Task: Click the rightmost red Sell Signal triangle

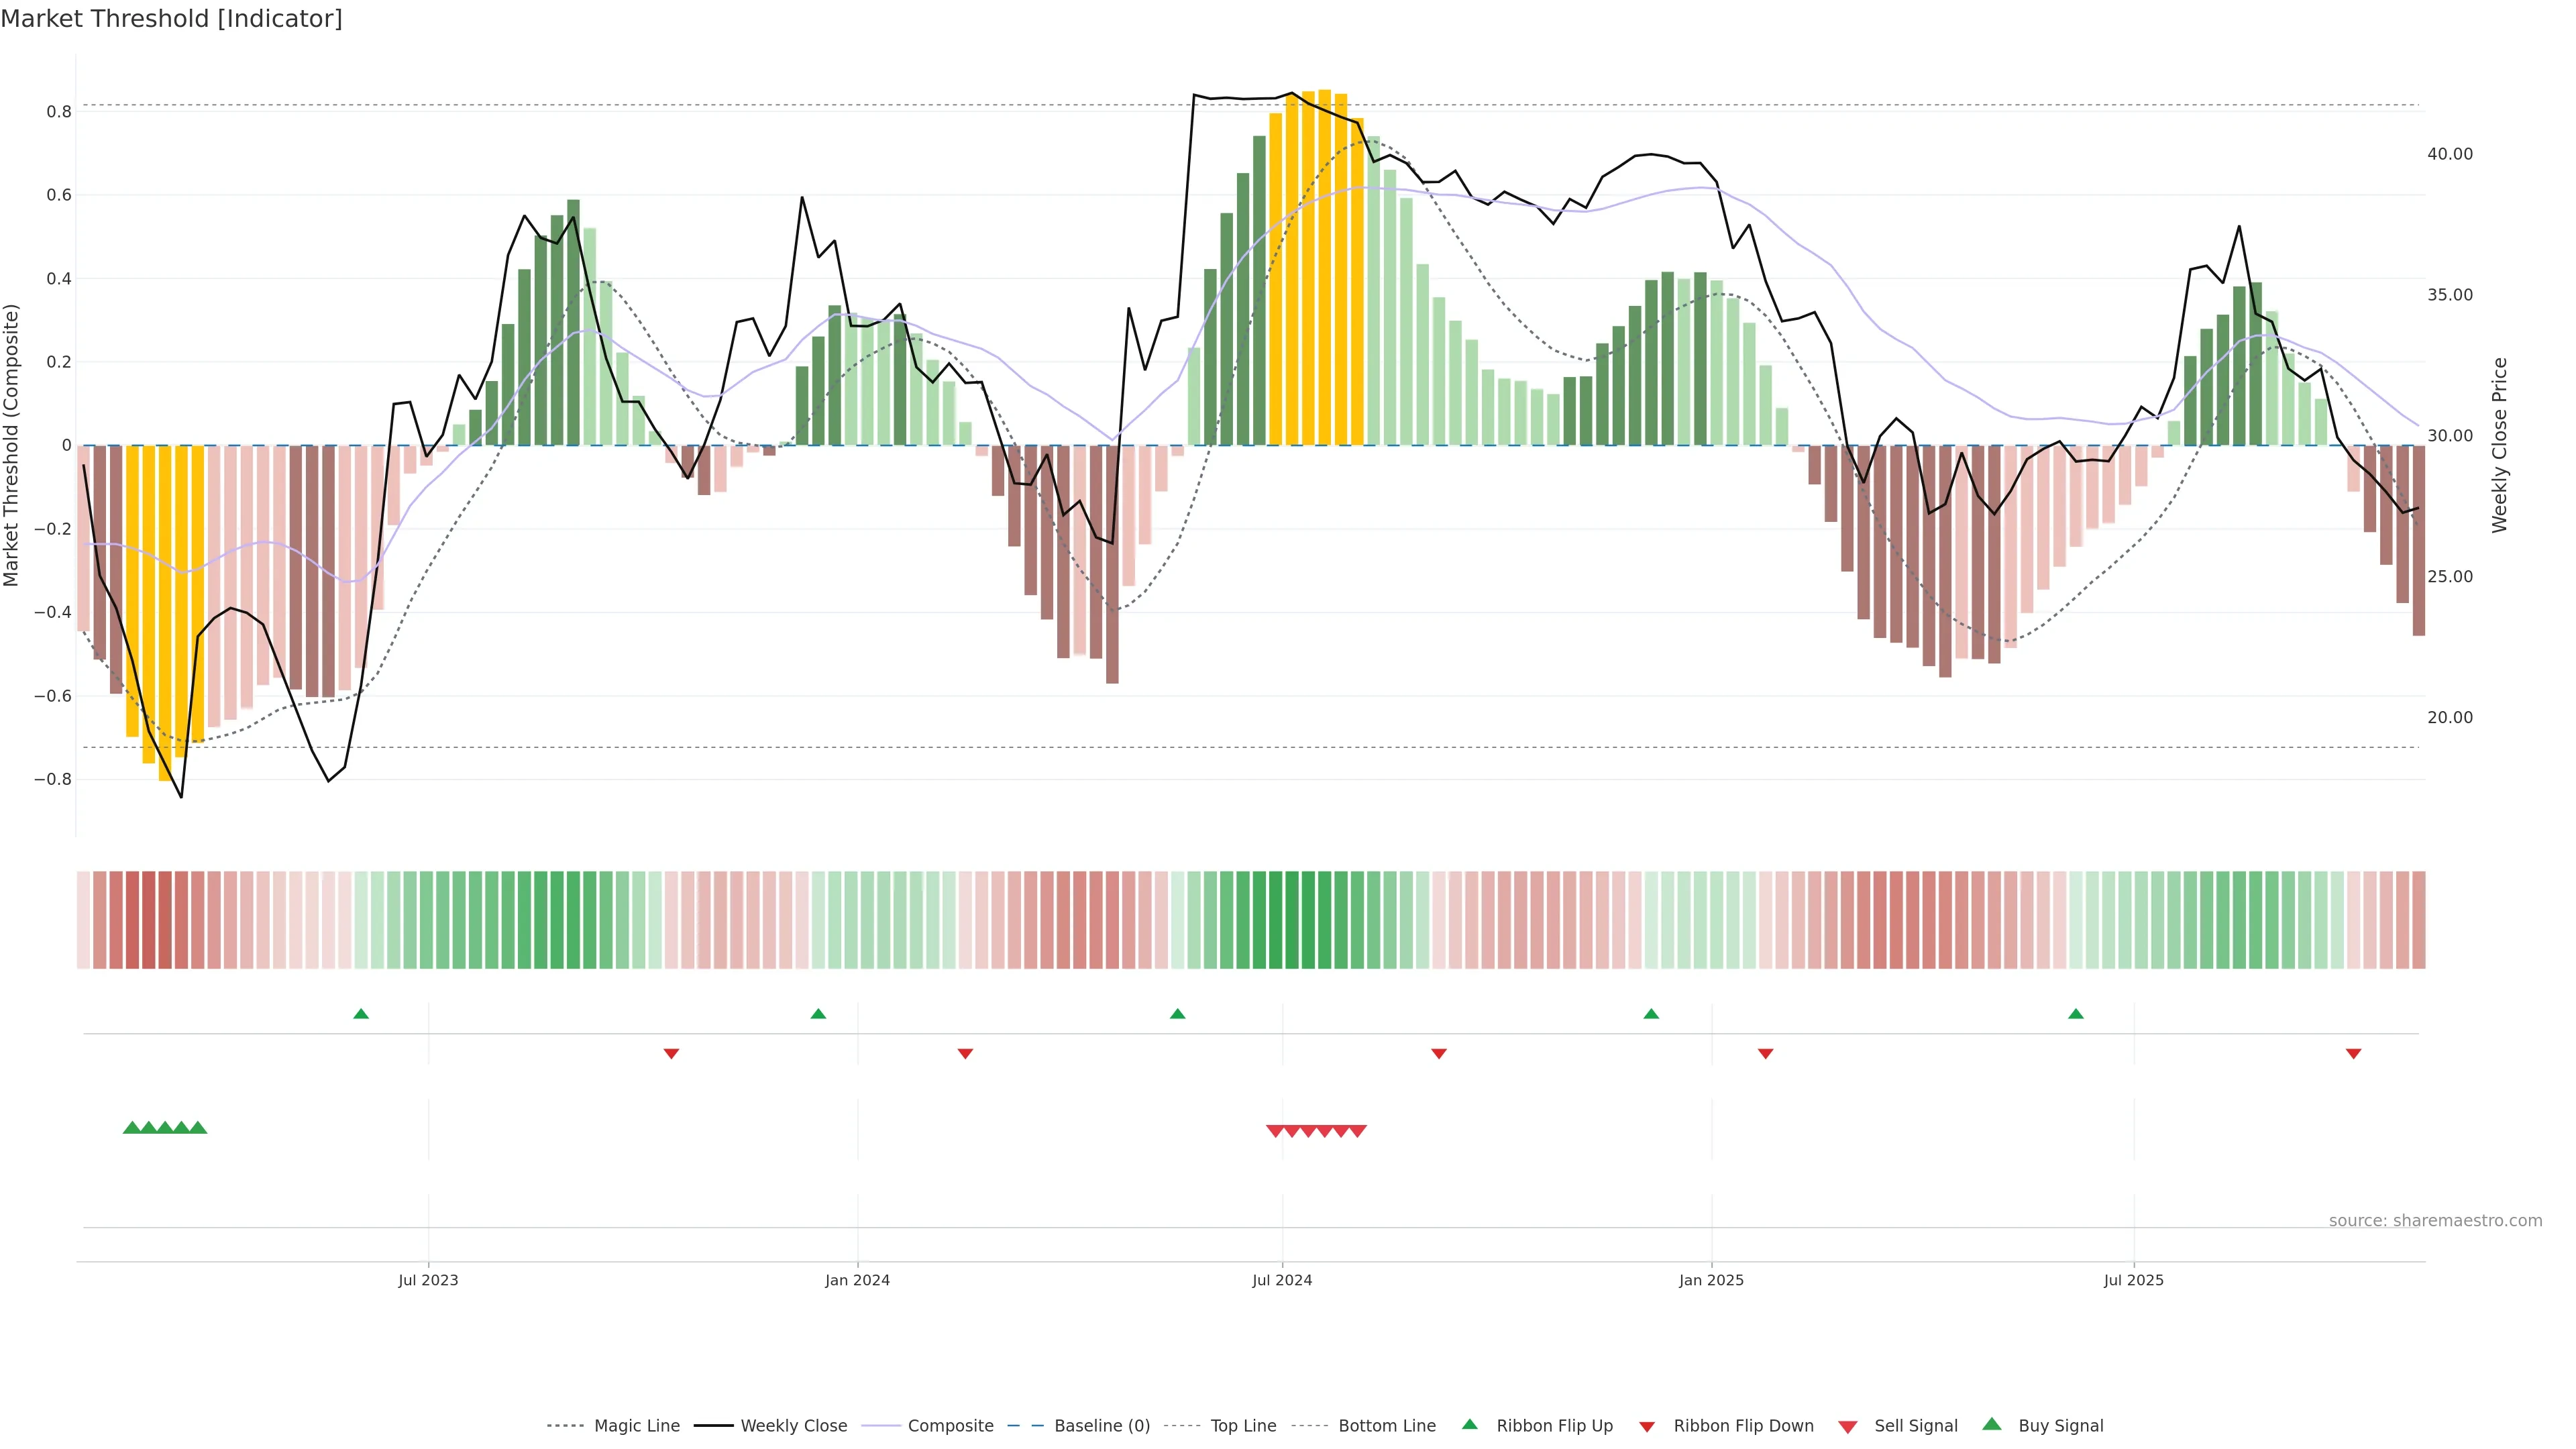Action: coord(1357,1131)
